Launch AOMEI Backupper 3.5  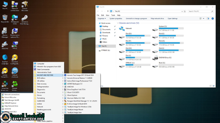point(82,84)
